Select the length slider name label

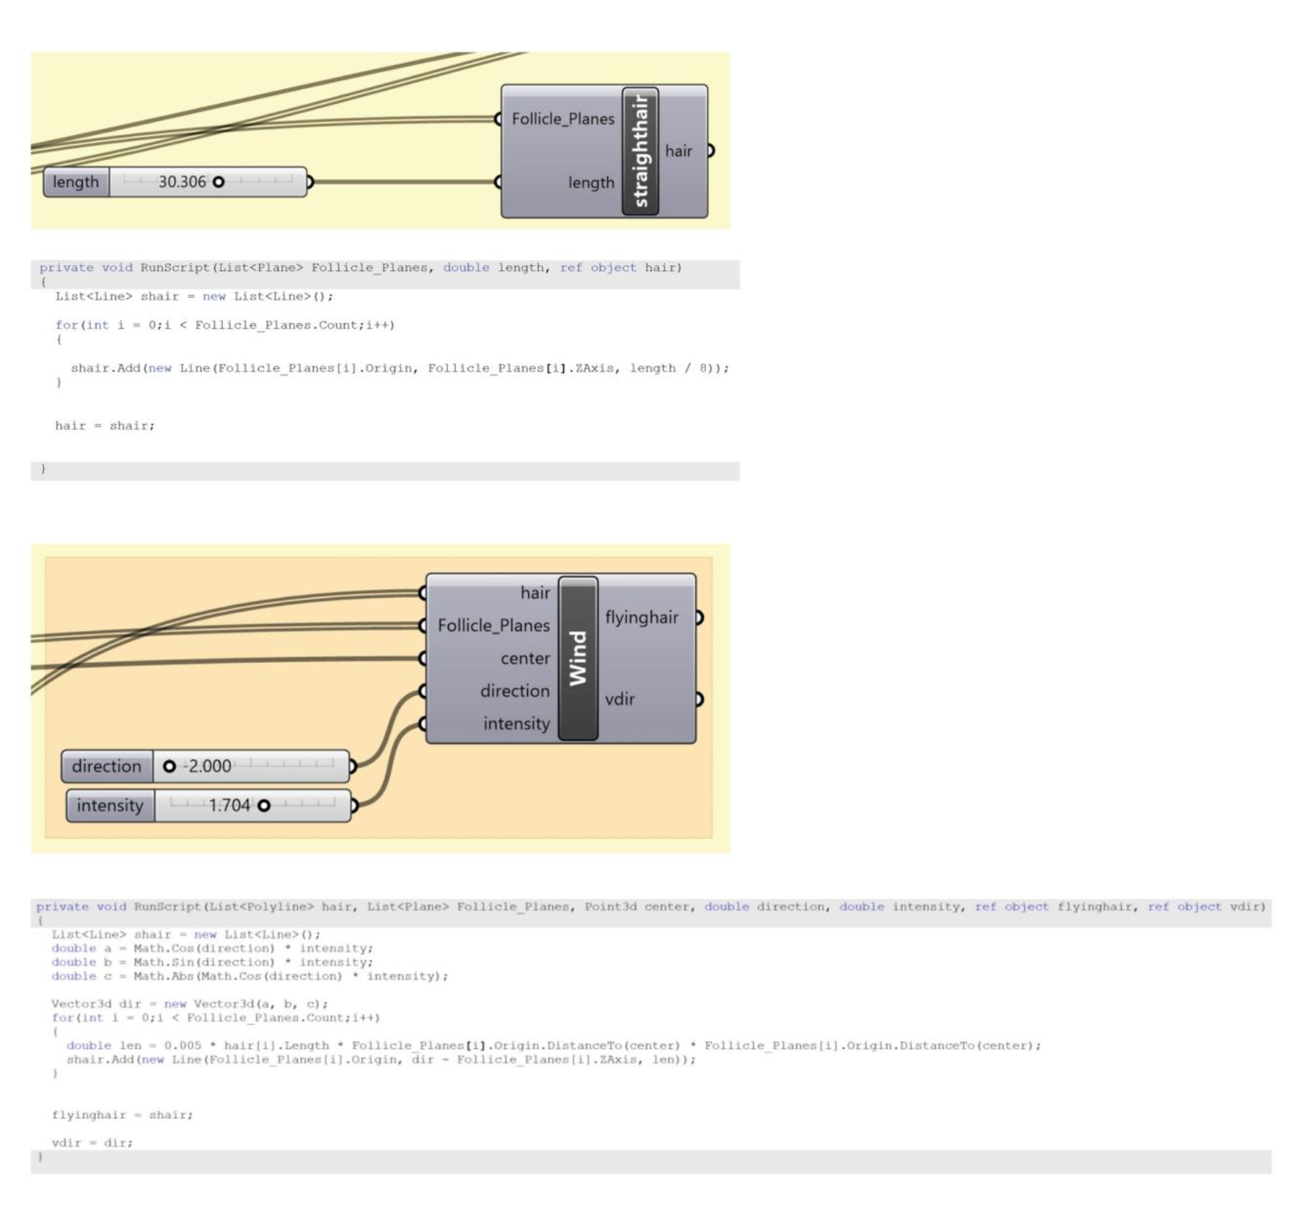(x=76, y=182)
